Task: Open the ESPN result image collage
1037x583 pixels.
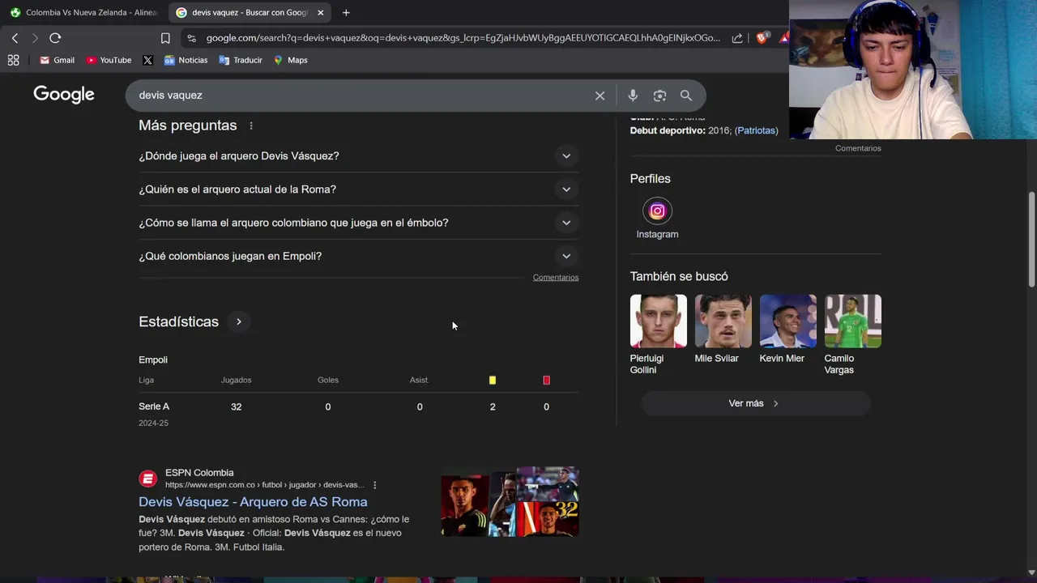Action: click(510, 502)
